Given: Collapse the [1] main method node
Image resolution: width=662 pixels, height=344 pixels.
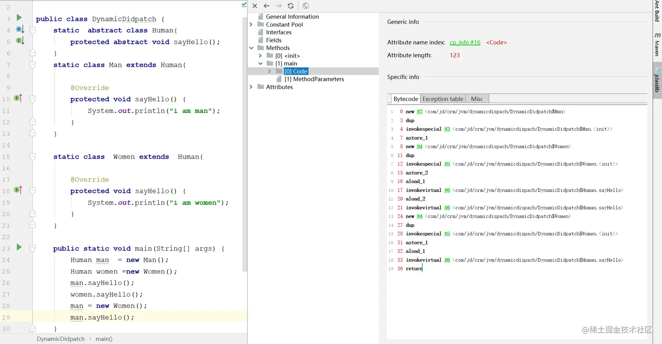Looking at the screenshot, I should pyautogui.click(x=260, y=64).
